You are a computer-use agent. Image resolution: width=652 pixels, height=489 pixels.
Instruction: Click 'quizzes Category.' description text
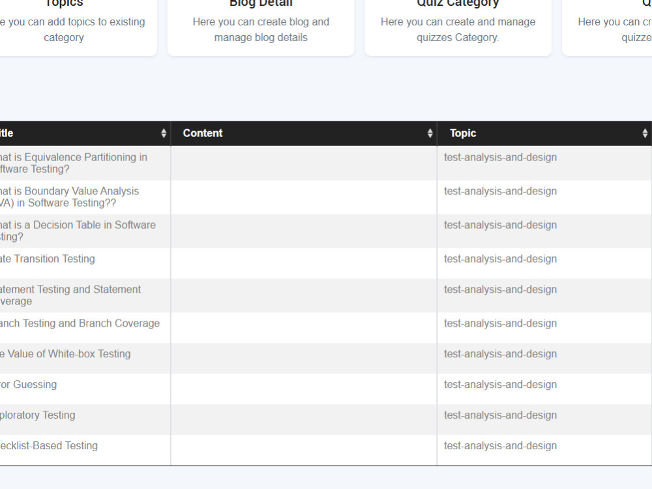(458, 37)
